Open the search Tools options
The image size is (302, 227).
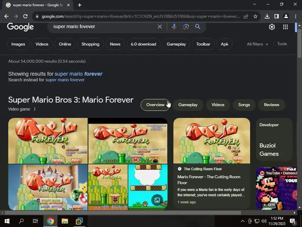tap(282, 44)
